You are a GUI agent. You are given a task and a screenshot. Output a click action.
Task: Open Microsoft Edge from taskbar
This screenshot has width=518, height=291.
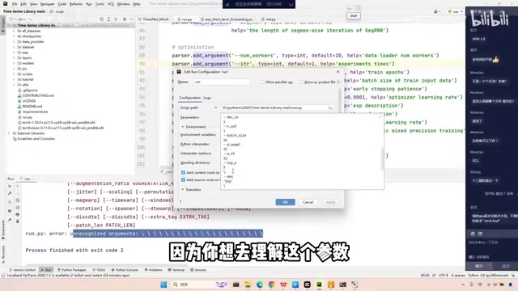(260, 285)
